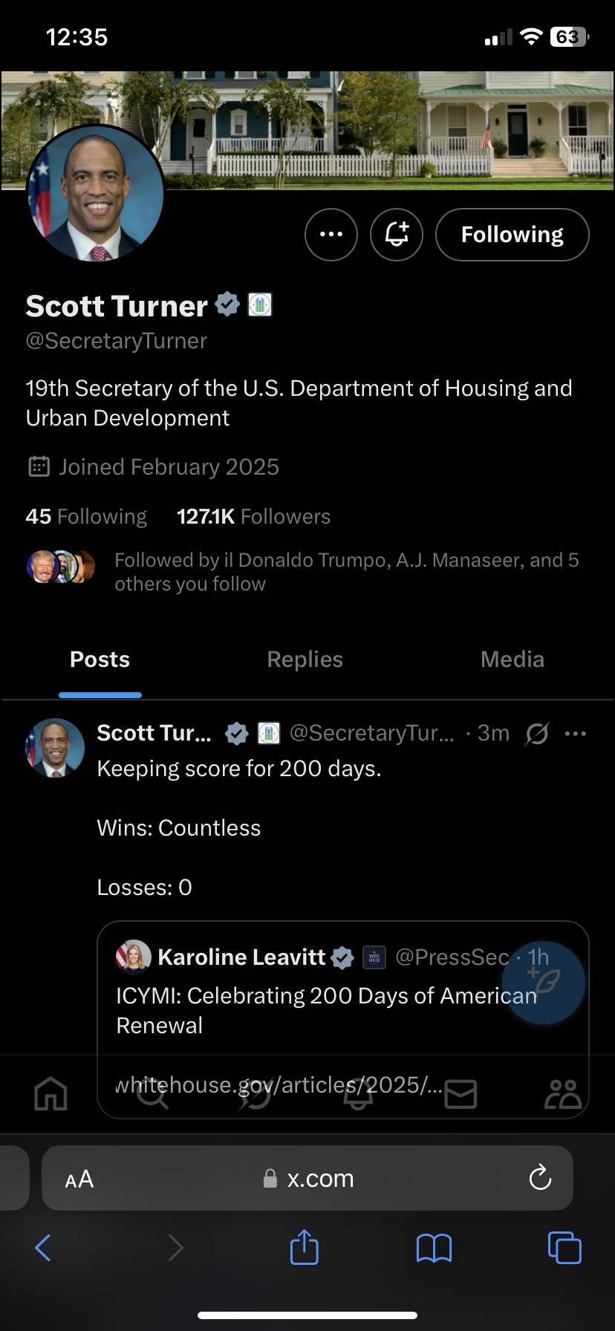Tap the Grok icon on the post
The image size is (615, 1331).
[537, 734]
